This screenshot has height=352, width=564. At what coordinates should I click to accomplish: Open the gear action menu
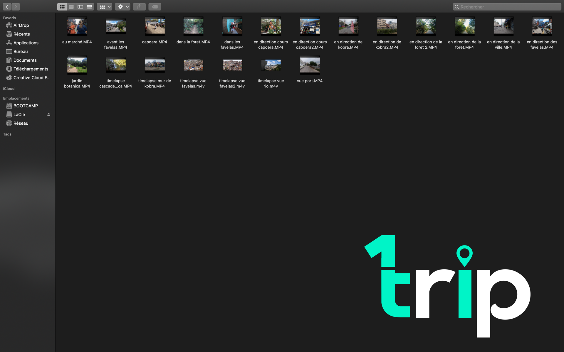tap(122, 7)
